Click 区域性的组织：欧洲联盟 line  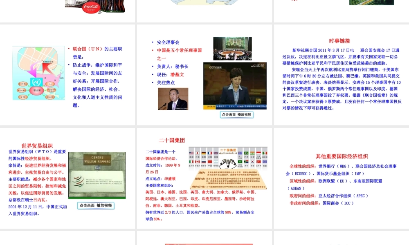pos(336,181)
